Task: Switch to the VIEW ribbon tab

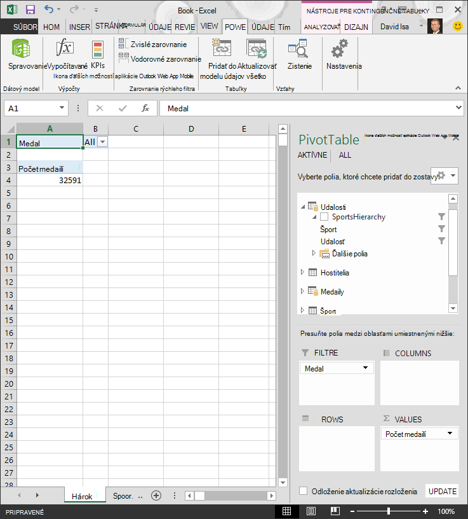Action: pyautogui.click(x=209, y=26)
